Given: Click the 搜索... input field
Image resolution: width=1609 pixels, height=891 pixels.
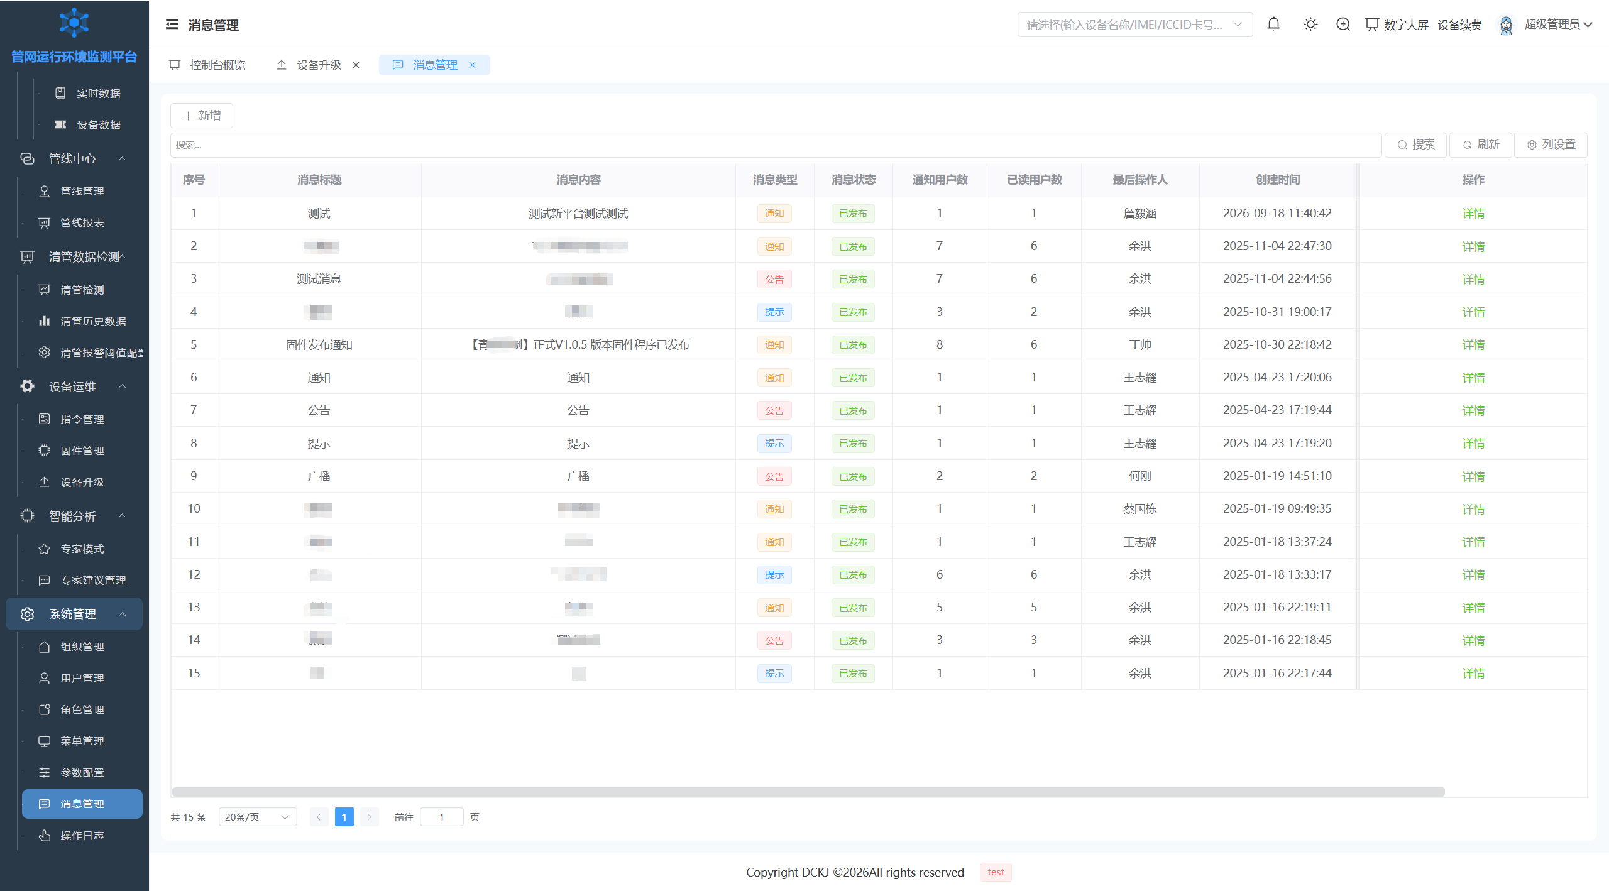Looking at the screenshot, I should (776, 145).
